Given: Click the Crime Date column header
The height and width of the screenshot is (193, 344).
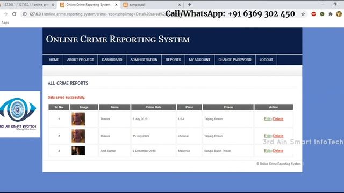Looking at the screenshot, I should pos(154,107).
